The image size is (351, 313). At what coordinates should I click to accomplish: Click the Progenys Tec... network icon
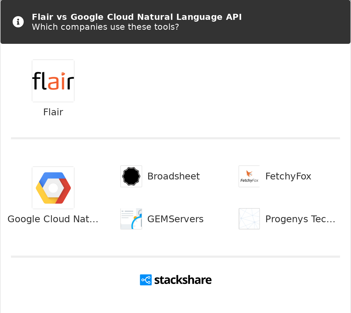click(x=249, y=219)
